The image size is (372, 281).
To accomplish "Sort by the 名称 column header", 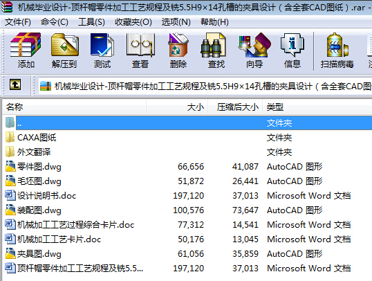I will (x=75, y=107).
